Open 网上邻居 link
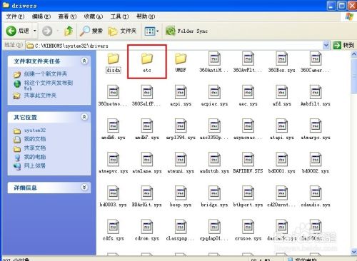 tap(29, 166)
